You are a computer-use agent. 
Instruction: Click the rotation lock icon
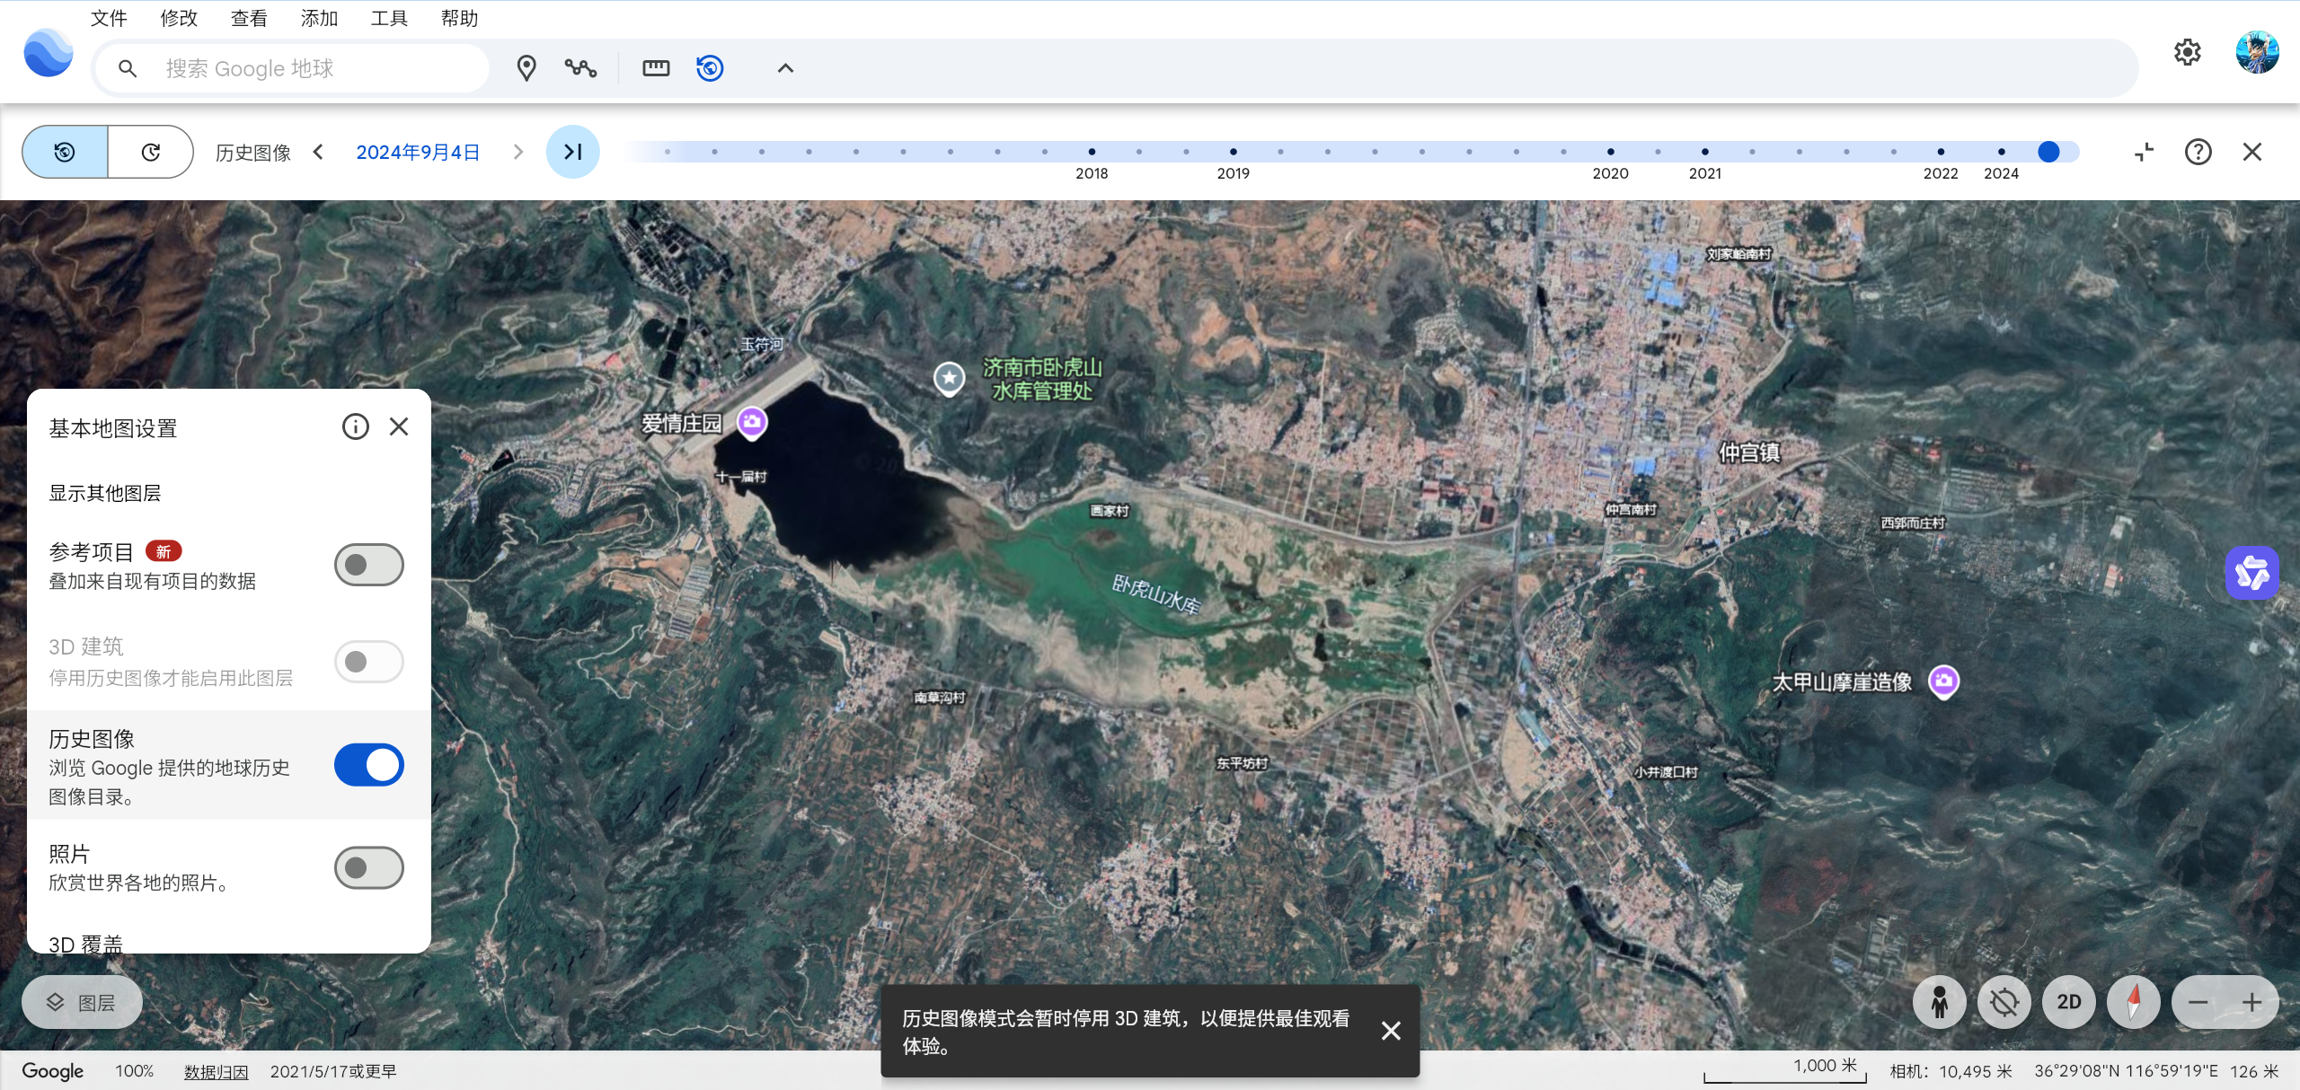(2004, 1002)
